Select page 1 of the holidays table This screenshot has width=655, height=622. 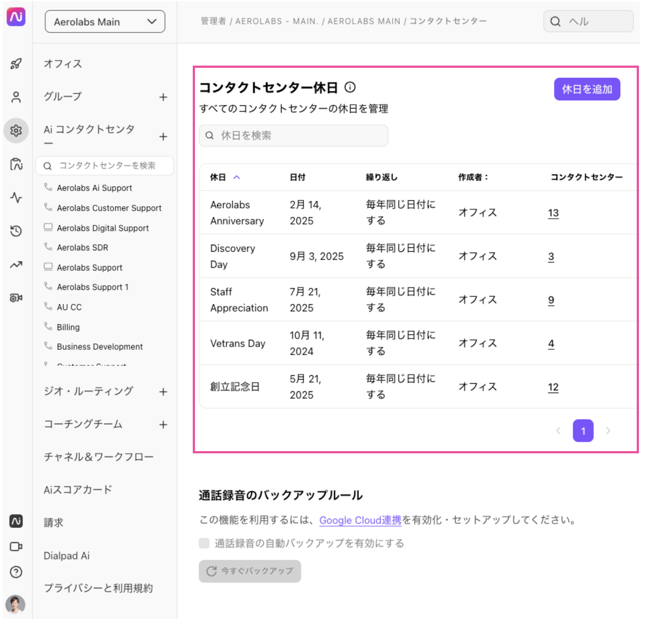click(x=583, y=431)
